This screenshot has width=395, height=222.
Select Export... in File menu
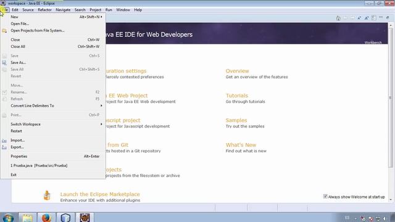(53, 147)
